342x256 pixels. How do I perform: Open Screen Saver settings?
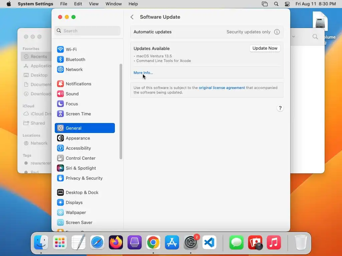pyautogui.click(x=84, y=223)
